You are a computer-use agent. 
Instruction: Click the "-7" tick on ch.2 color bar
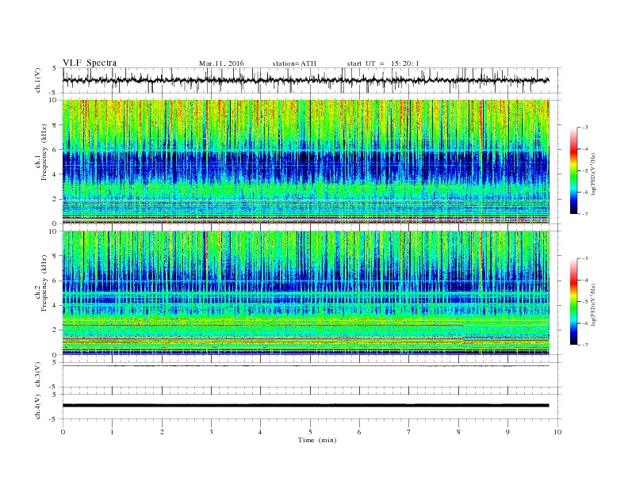click(584, 345)
